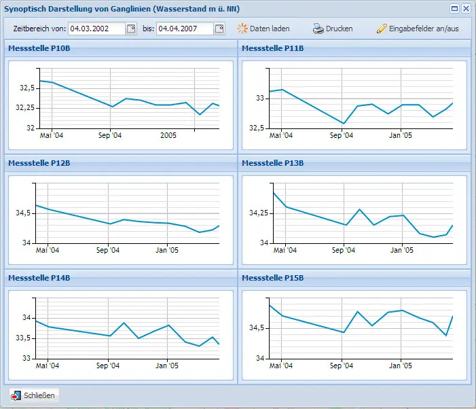Close the dialog with the X icon
This screenshot has height=409, width=476.
point(466,9)
